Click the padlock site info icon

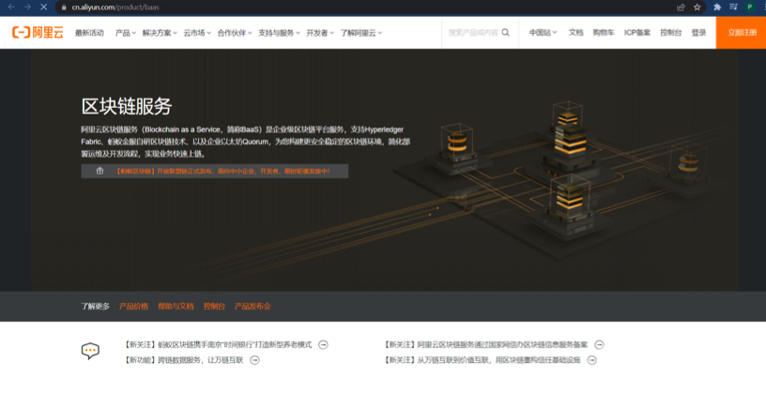pyautogui.click(x=64, y=8)
